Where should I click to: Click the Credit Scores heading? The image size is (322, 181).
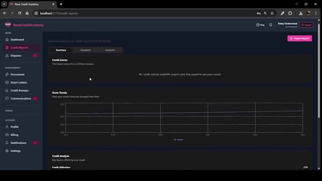[x=60, y=60]
